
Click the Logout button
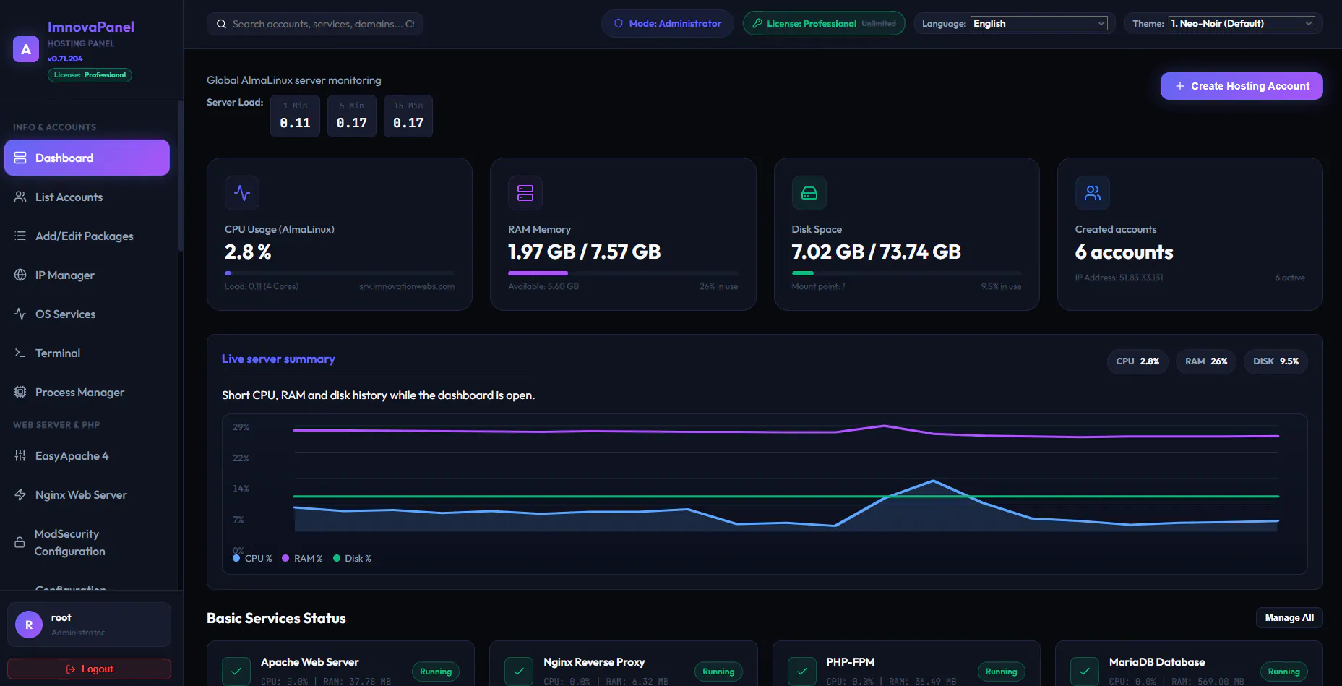(x=90, y=669)
